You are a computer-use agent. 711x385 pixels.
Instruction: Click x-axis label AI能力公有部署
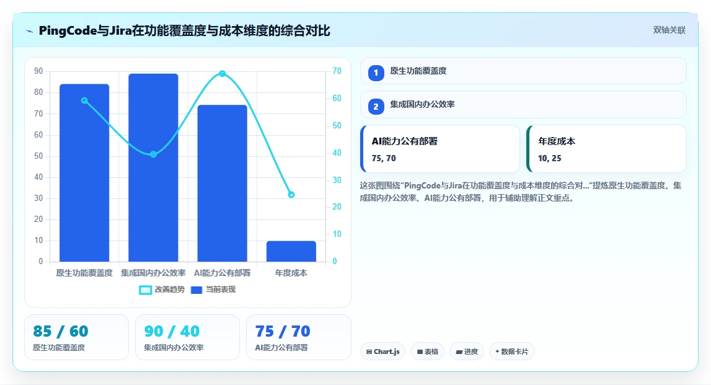tap(222, 273)
